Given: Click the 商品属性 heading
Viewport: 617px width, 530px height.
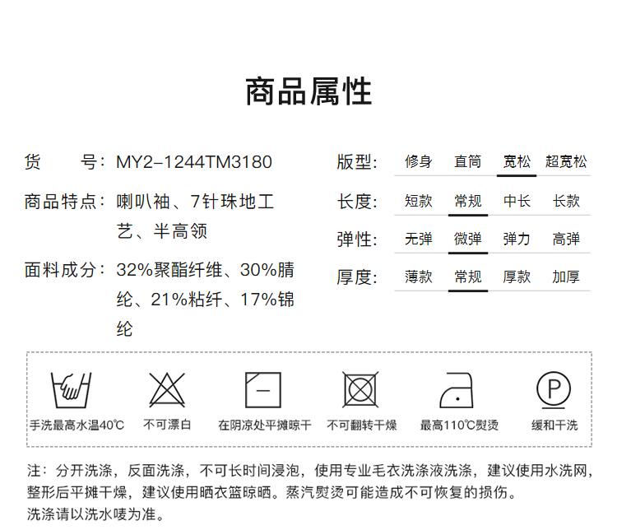Looking at the screenshot, I should point(308,91).
